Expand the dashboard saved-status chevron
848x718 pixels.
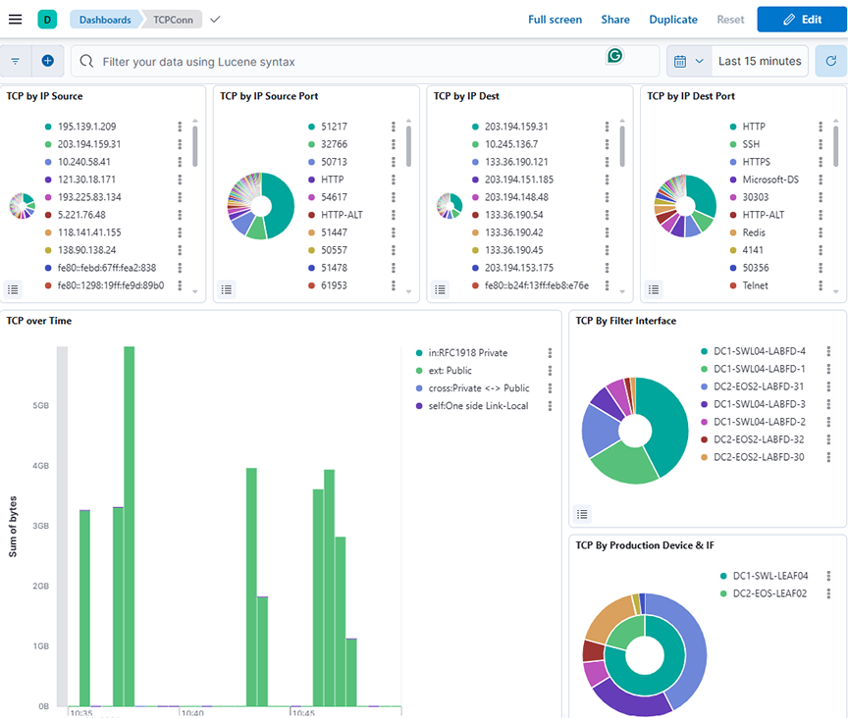(216, 20)
